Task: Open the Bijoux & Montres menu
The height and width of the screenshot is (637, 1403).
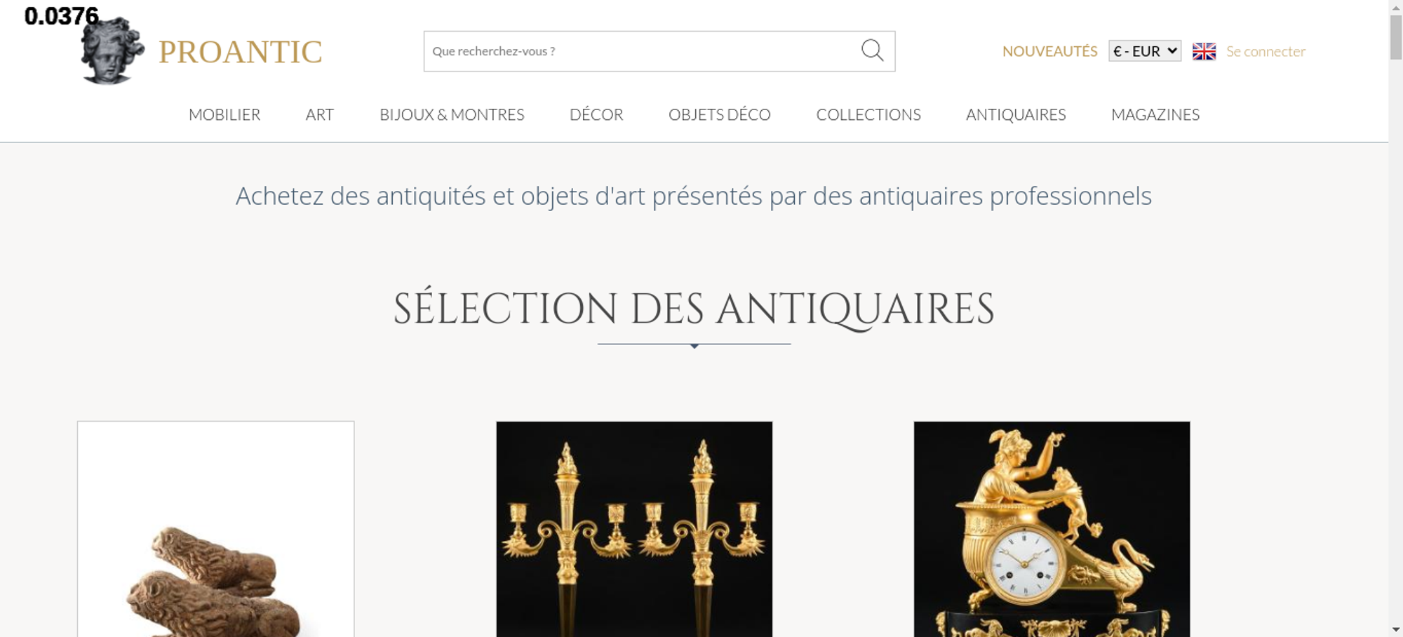Action: 452,114
